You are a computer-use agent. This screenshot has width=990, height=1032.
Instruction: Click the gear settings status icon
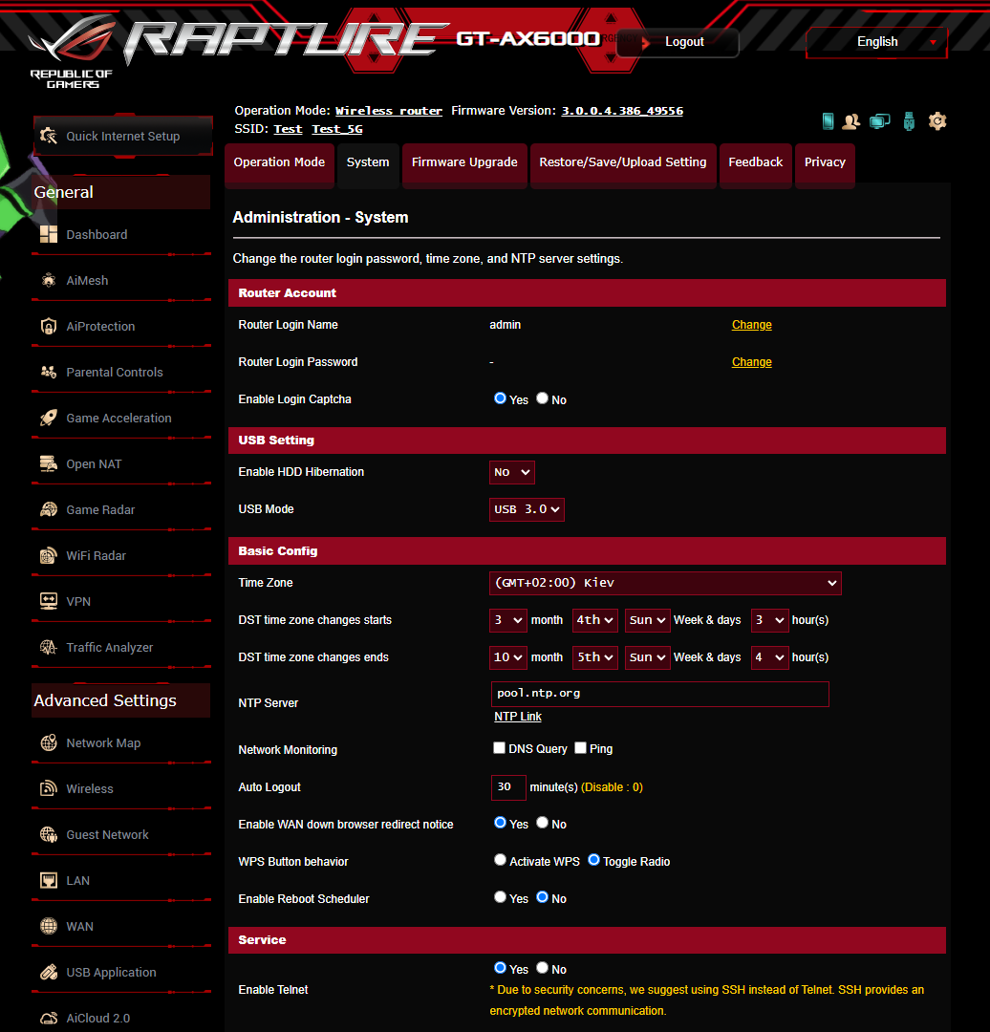(937, 121)
